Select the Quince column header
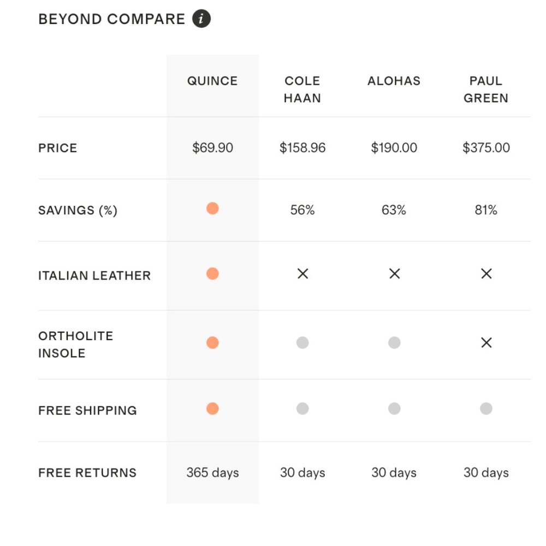The width and height of the screenshot is (546, 546). pos(212,81)
